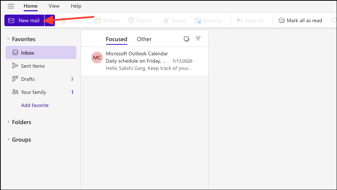Click the open envelope icon
Viewport: 337px width, 190px height.
tap(281, 20)
